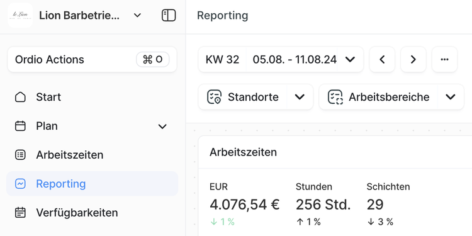Go to the next week
This screenshot has height=236, width=472.
[x=413, y=59]
